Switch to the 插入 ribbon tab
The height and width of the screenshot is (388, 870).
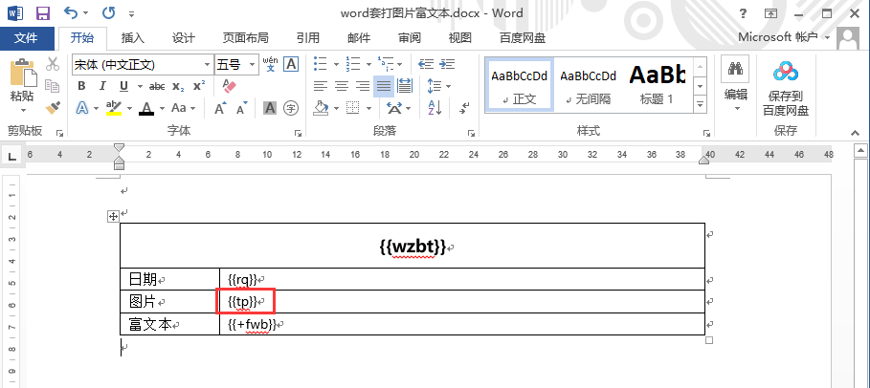coord(133,38)
